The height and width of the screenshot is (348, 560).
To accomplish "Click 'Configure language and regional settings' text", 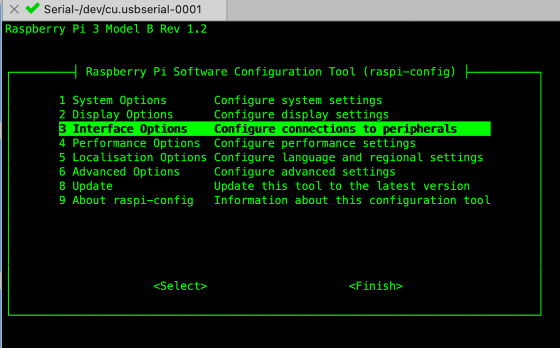I will pyautogui.click(x=348, y=158).
